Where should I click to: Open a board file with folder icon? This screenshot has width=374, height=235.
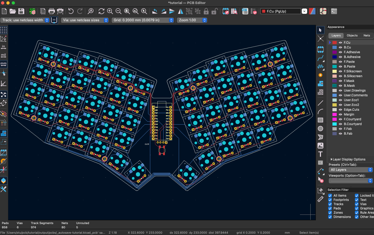tap(13, 11)
